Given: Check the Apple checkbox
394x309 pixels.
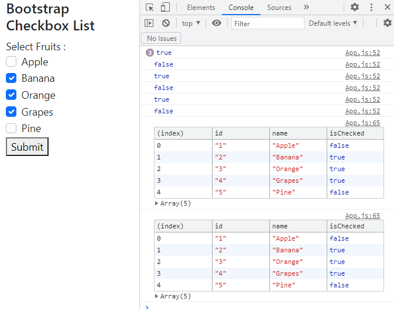Looking at the screenshot, I should tap(12, 62).
